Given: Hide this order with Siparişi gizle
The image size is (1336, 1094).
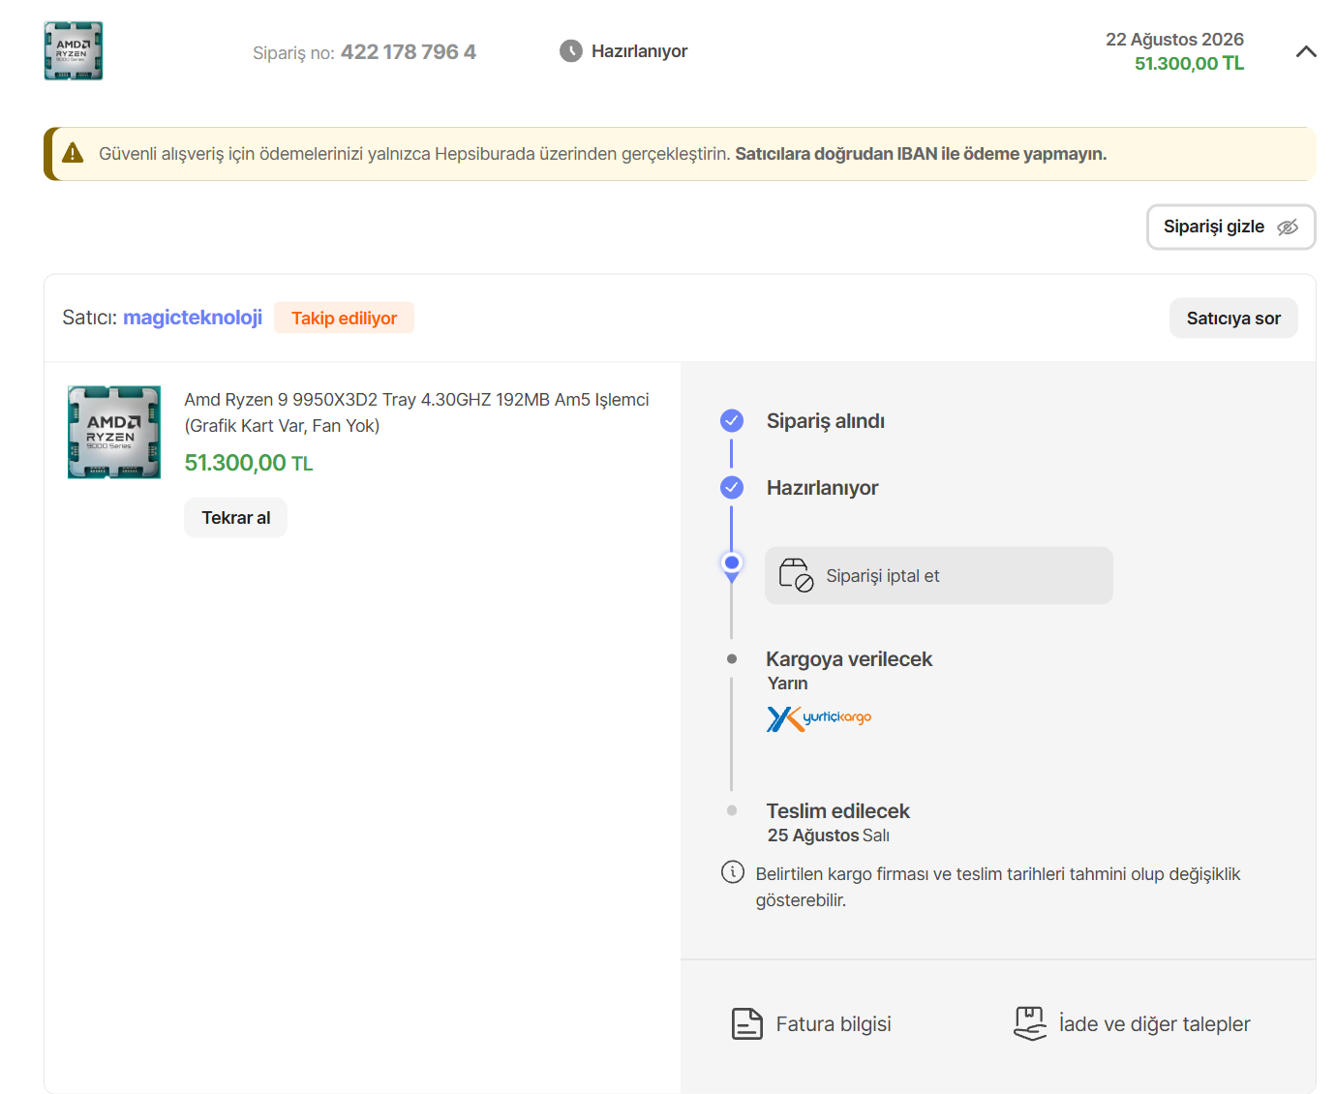Looking at the screenshot, I should pyautogui.click(x=1230, y=227).
